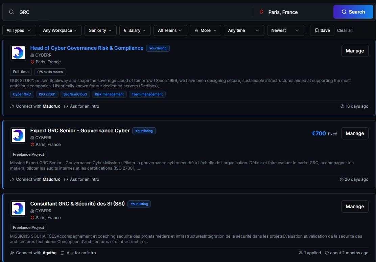376x262 pixels.
Task: Expand the All Teams dropdown
Action: pyautogui.click(x=170, y=30)
